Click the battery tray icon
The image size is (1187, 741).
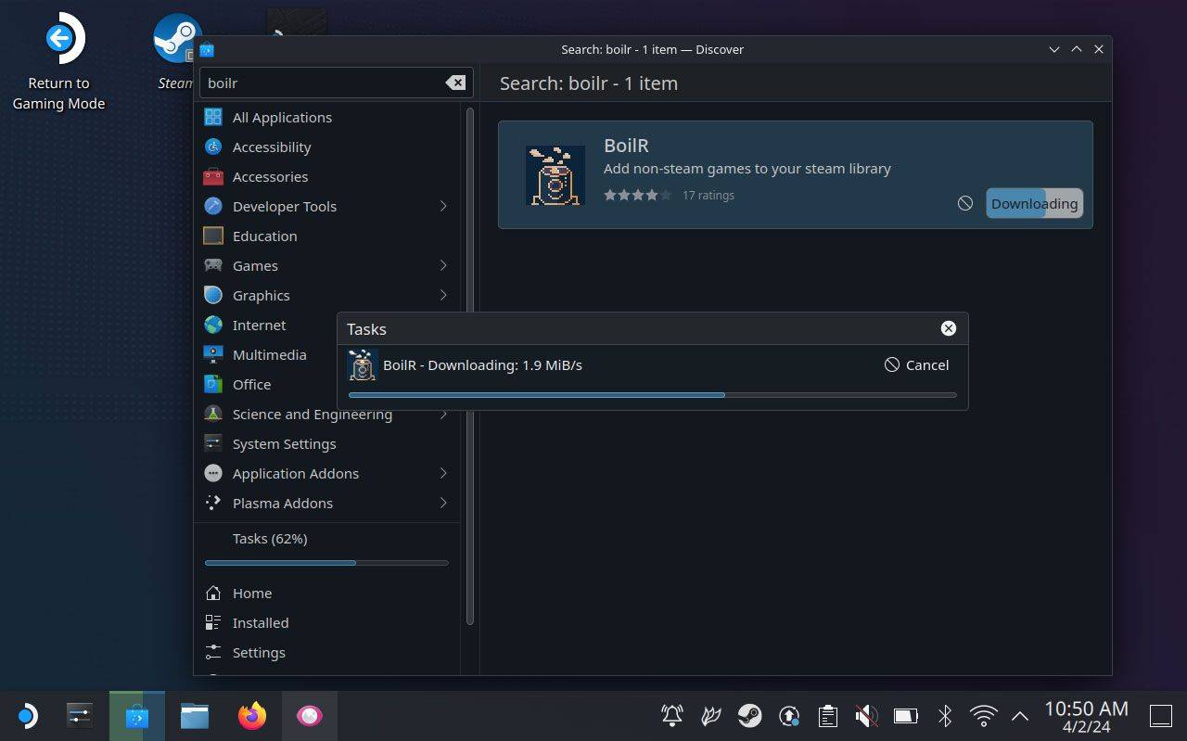pos(905,715)
